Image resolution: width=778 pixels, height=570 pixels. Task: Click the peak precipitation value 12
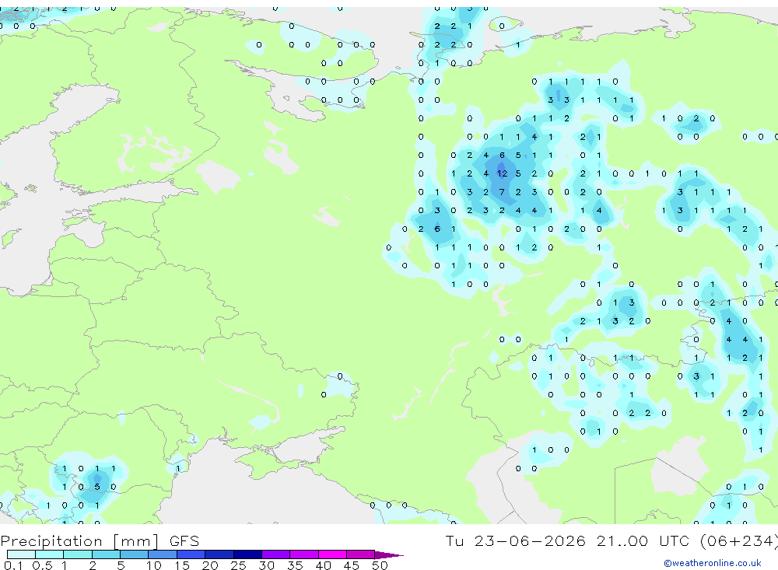(502, 173)
